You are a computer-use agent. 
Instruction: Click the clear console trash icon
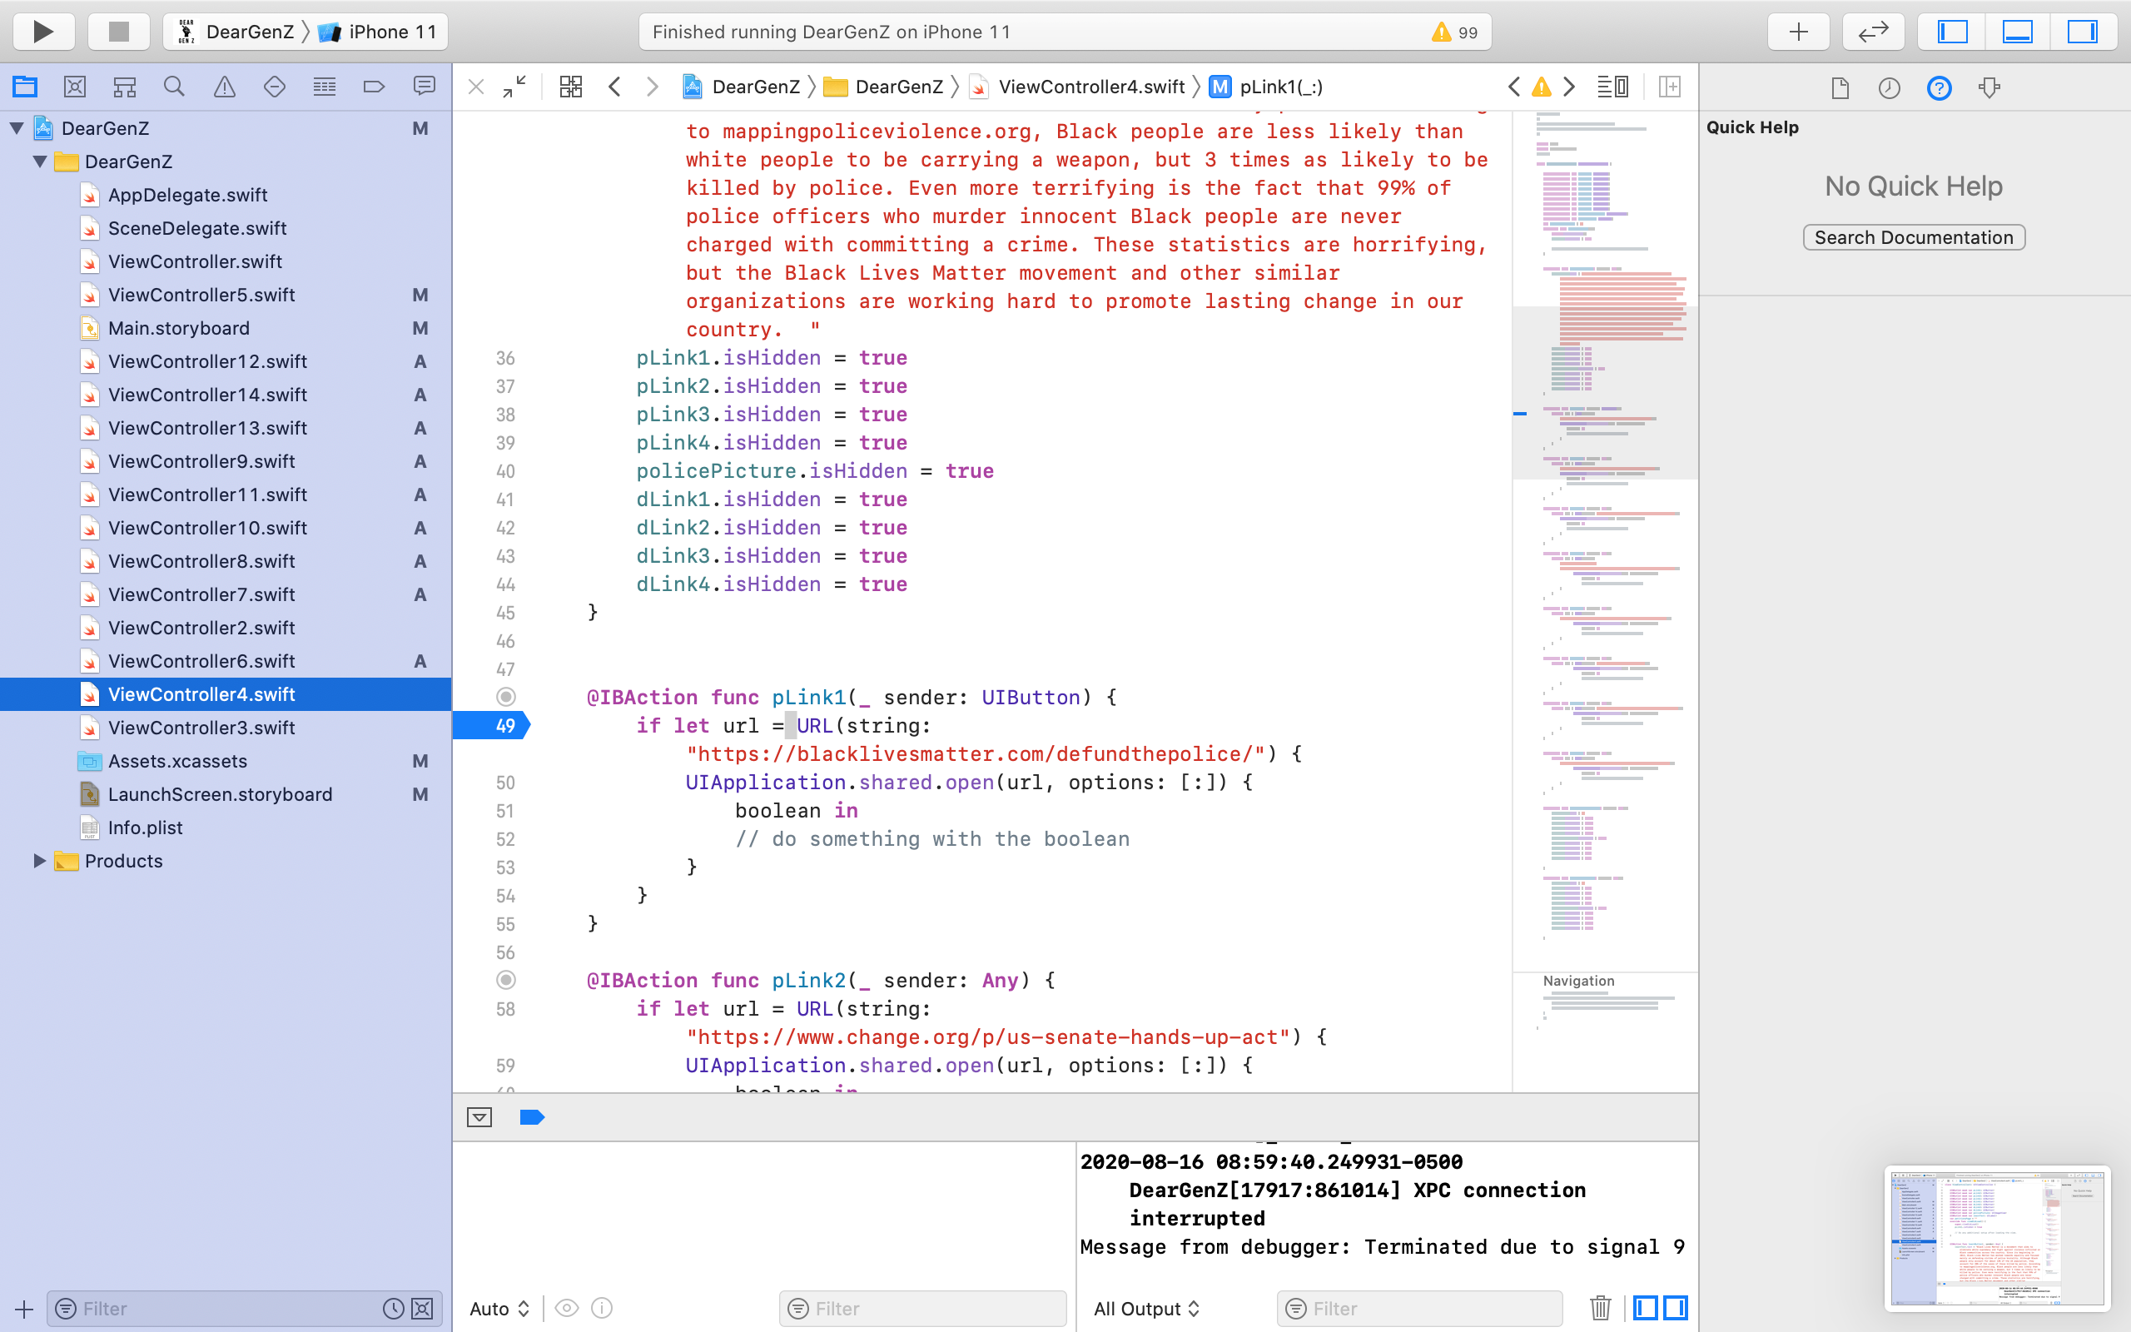1600,1308
